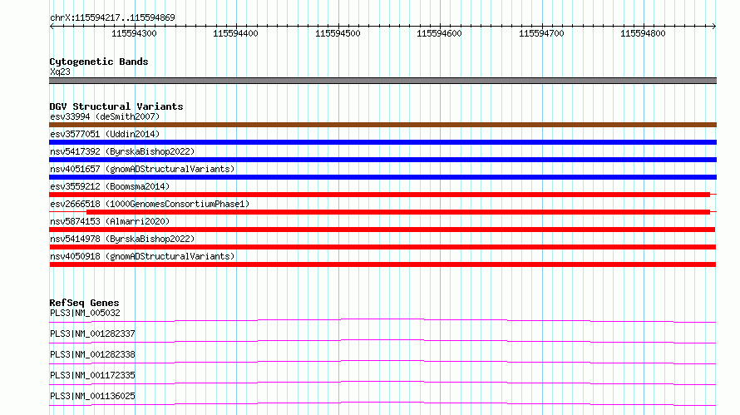Image resolution: width=740 pixels, height=415 pixels.
Task: Select PLS3|NM_001282338 transcript label
Action: point(92,354)
